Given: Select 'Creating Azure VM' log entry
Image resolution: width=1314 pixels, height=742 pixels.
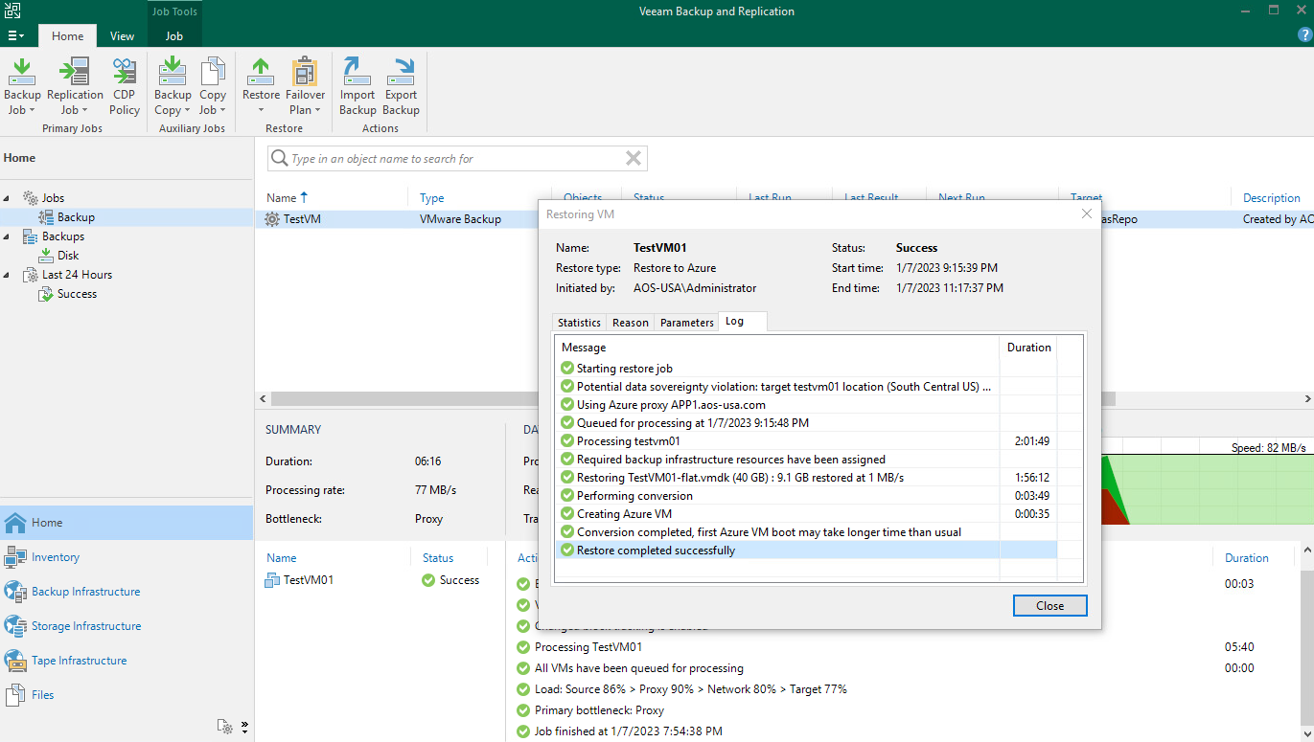Looking at the screenshot, I should [x=806, y=514].
